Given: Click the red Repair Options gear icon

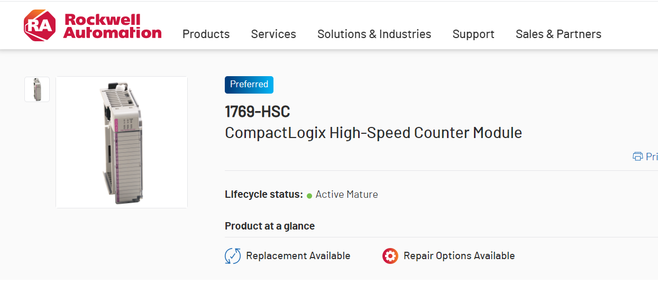Looking at the screenshot, I should pyautogui.click(x=390, y=256).
